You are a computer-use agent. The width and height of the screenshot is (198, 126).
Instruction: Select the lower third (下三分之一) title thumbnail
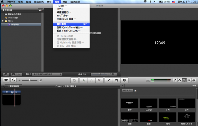click(148, 103)
